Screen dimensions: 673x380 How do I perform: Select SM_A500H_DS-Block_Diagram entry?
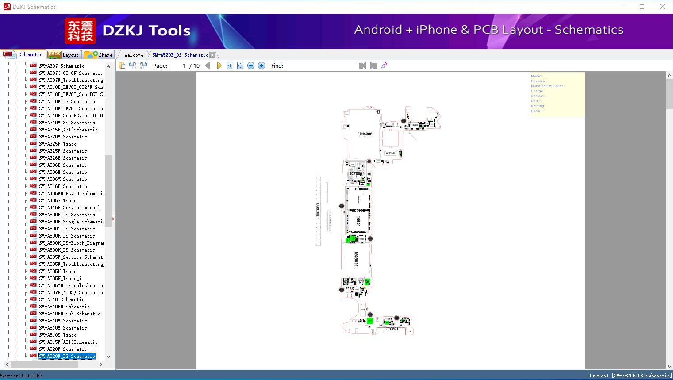tap(72, 243)
